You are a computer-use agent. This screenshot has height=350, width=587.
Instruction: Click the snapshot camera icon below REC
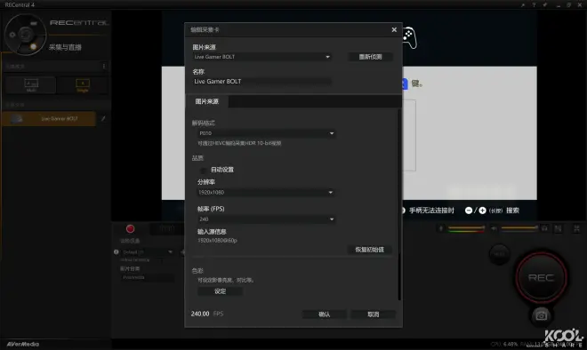click(541, 316)
